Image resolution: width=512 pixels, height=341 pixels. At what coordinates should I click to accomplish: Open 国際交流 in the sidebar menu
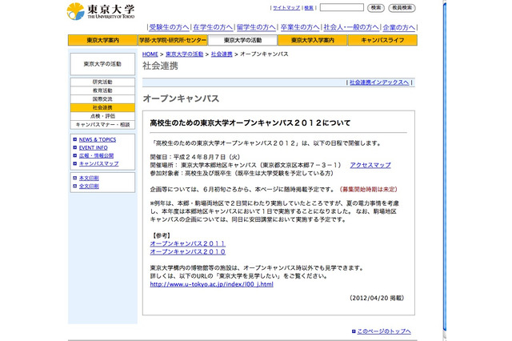102,99
